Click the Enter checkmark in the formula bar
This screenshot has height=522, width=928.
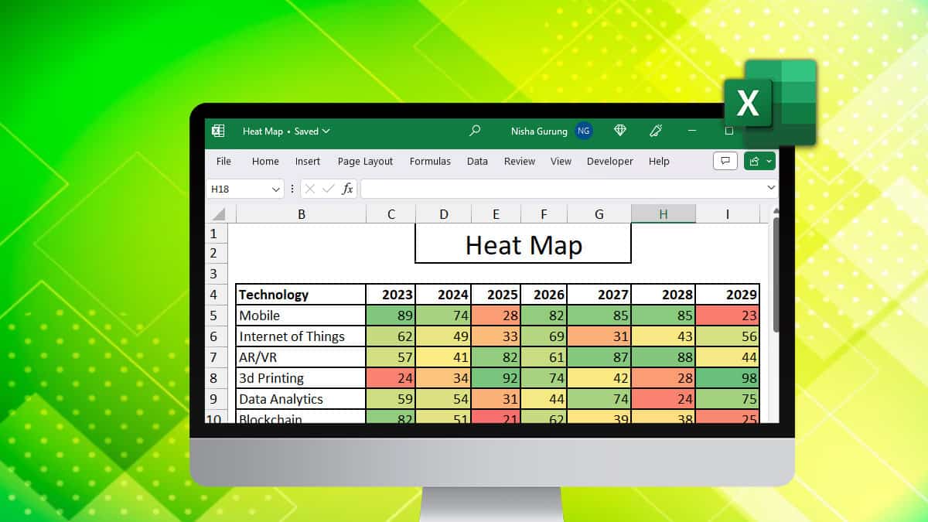click(329, 188)
